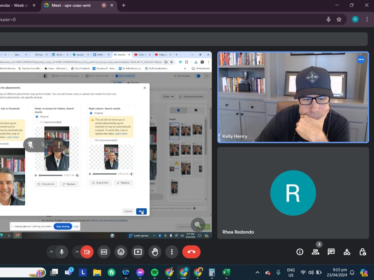Close the Meet browser tab
Image resolution: width=374 pixels, height=280 pixels.
111,5
